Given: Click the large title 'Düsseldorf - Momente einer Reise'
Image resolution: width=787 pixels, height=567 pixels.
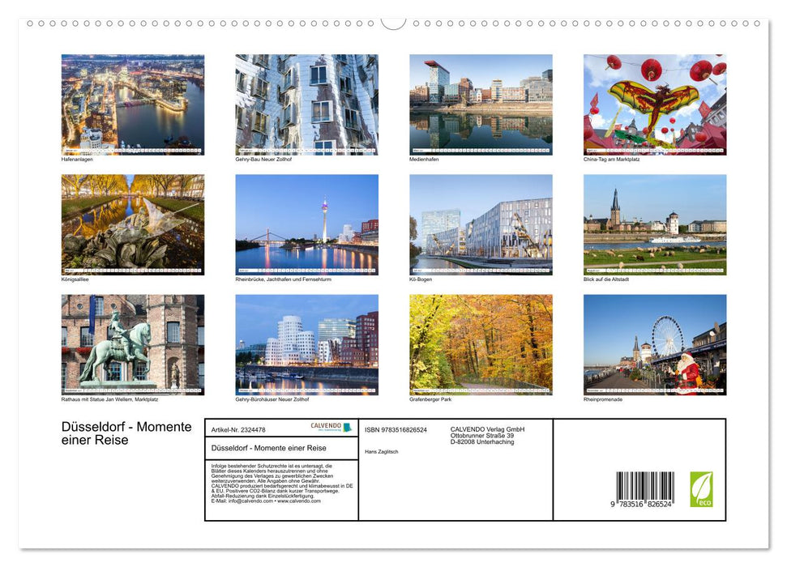Looking at the screenshot, I should point(126,433).
